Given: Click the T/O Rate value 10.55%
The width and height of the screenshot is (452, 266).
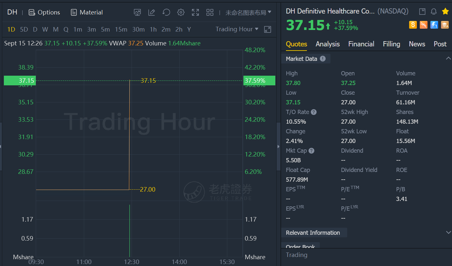Looking at the screenshot, I should pyautogui.click(x=296, y=122).
